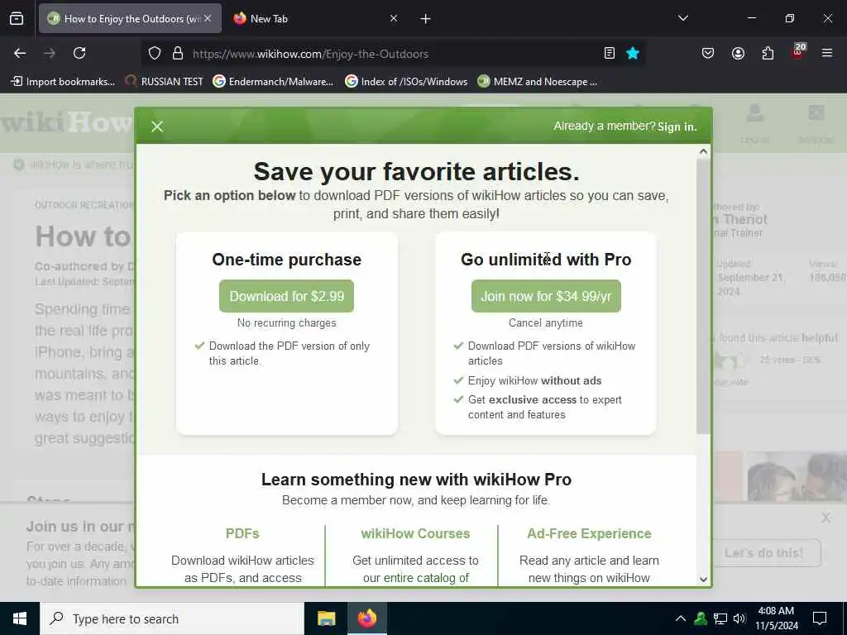Click the Firefox taskbar icon
This screenshot has width=847, height=635.
coord(366,618)
